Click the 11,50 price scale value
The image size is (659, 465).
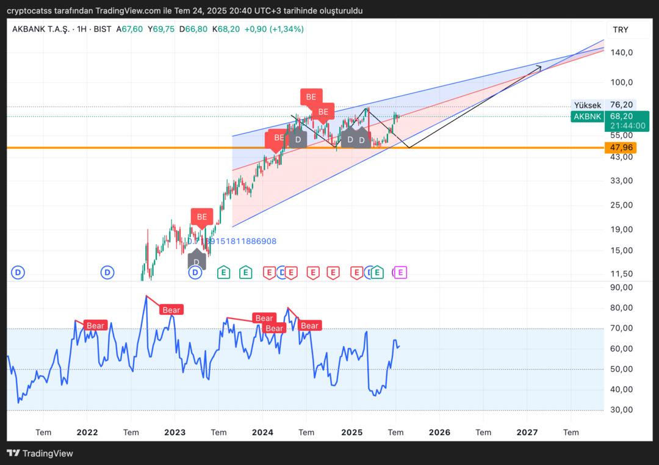622,274
